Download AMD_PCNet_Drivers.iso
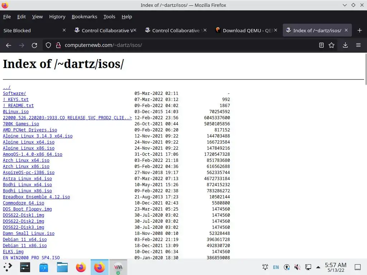The height and width of the screenshot is (275, 367). [x=30, y=130]
